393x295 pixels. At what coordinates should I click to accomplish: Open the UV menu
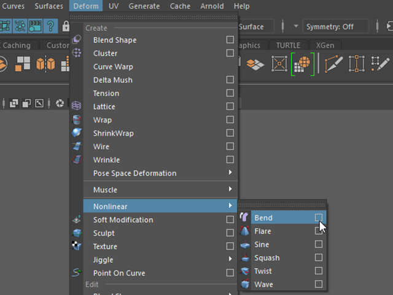pyautogui.click(x=114, y=6)
